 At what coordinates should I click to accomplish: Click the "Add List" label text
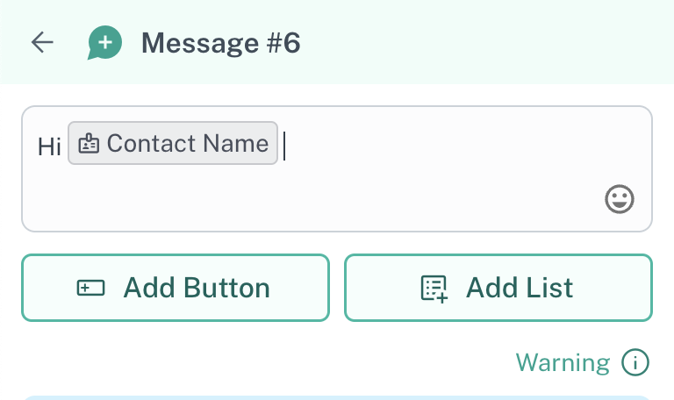tap(519, 288)
